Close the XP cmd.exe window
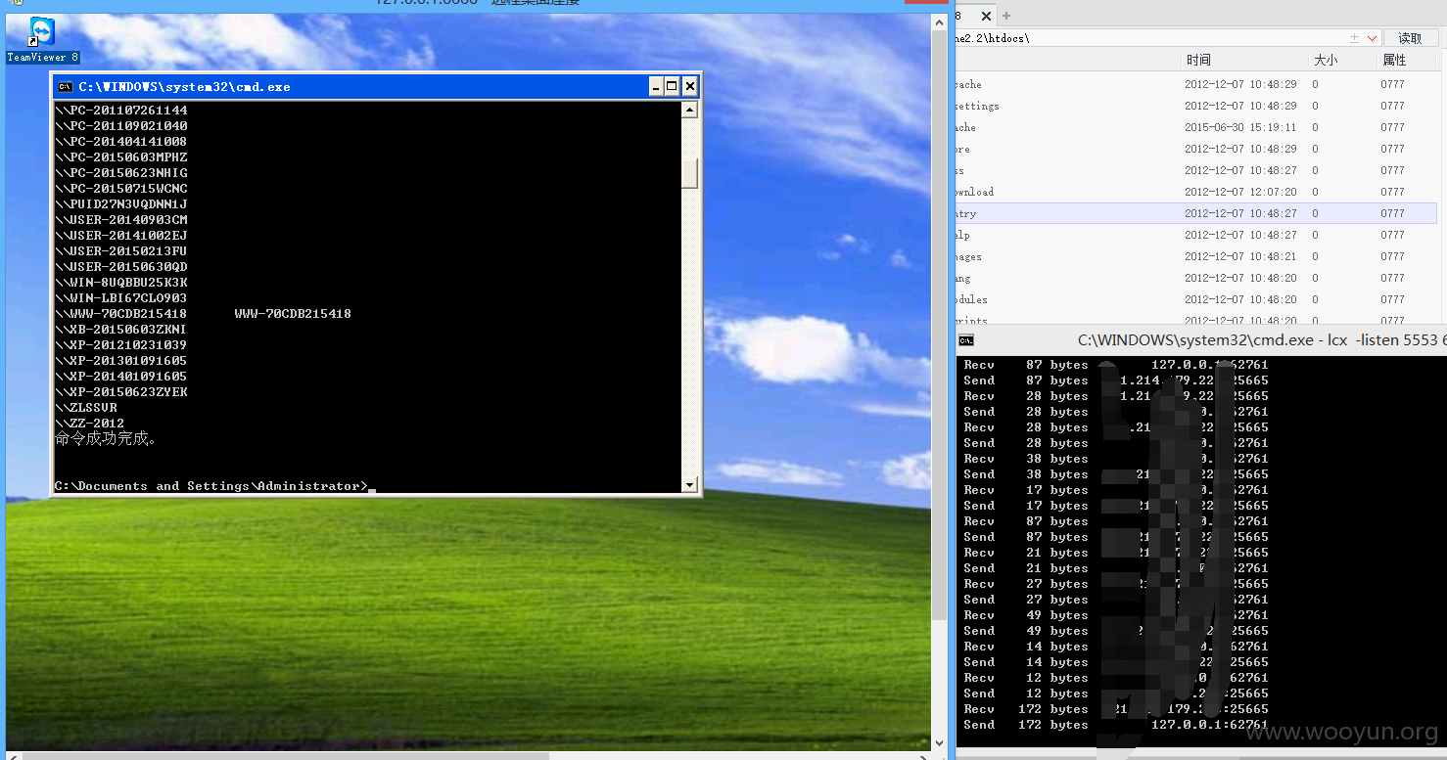Viewport: 1447px width, 760px height. click(x=689, y=86)
